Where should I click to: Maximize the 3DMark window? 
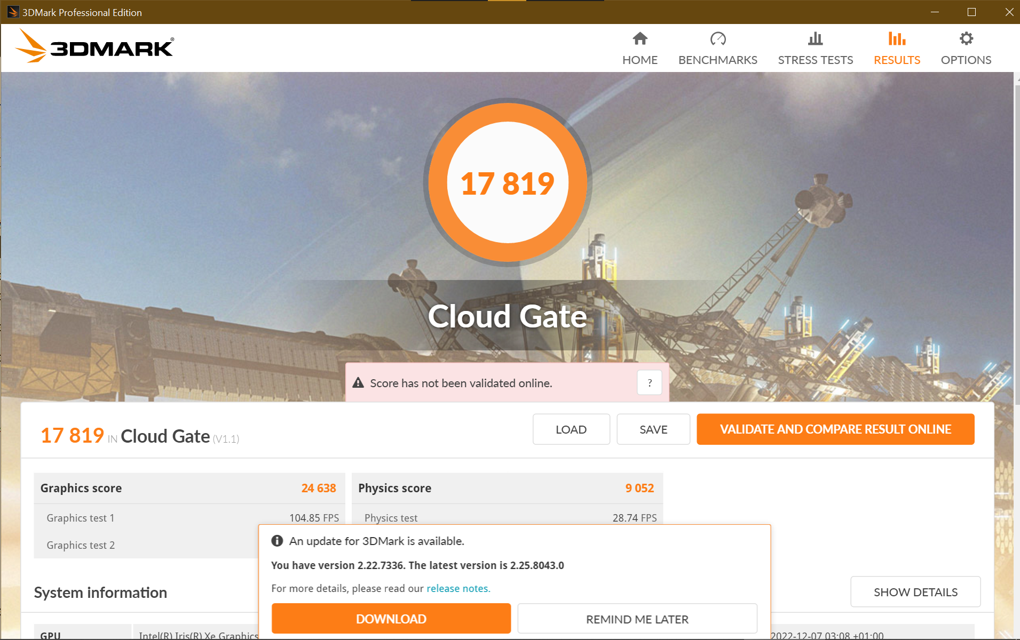(x=971, y=12)
